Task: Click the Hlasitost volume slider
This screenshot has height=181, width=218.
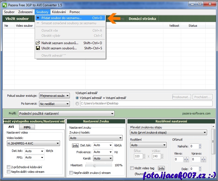Action: point(95,165)
